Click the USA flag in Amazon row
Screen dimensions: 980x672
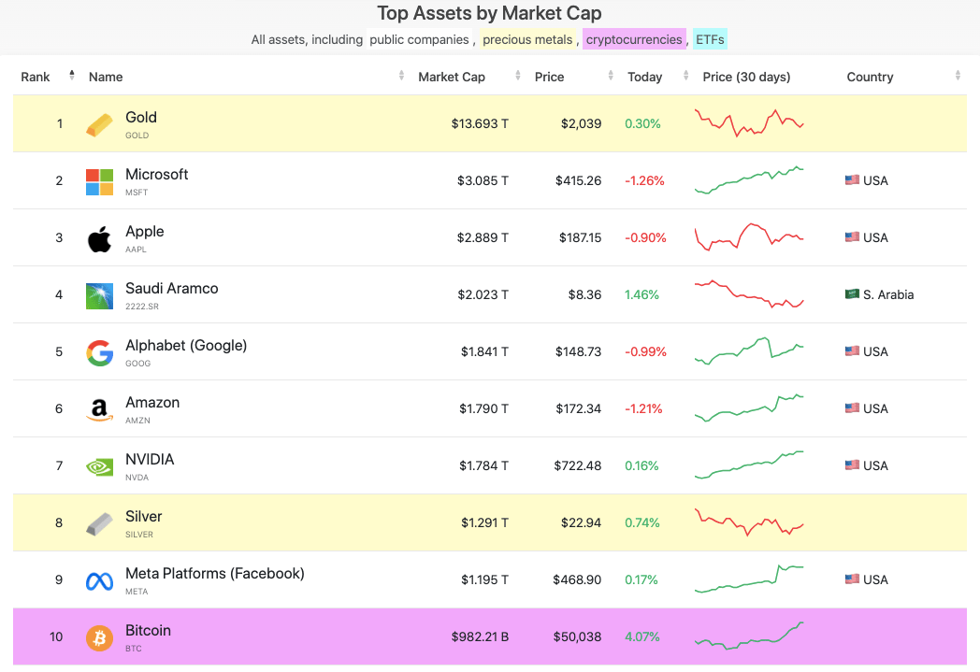click(852, 407)
